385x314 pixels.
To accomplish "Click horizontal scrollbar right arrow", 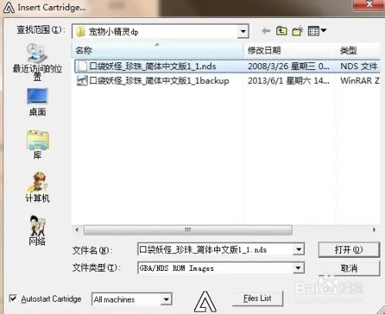I will 374,230.
